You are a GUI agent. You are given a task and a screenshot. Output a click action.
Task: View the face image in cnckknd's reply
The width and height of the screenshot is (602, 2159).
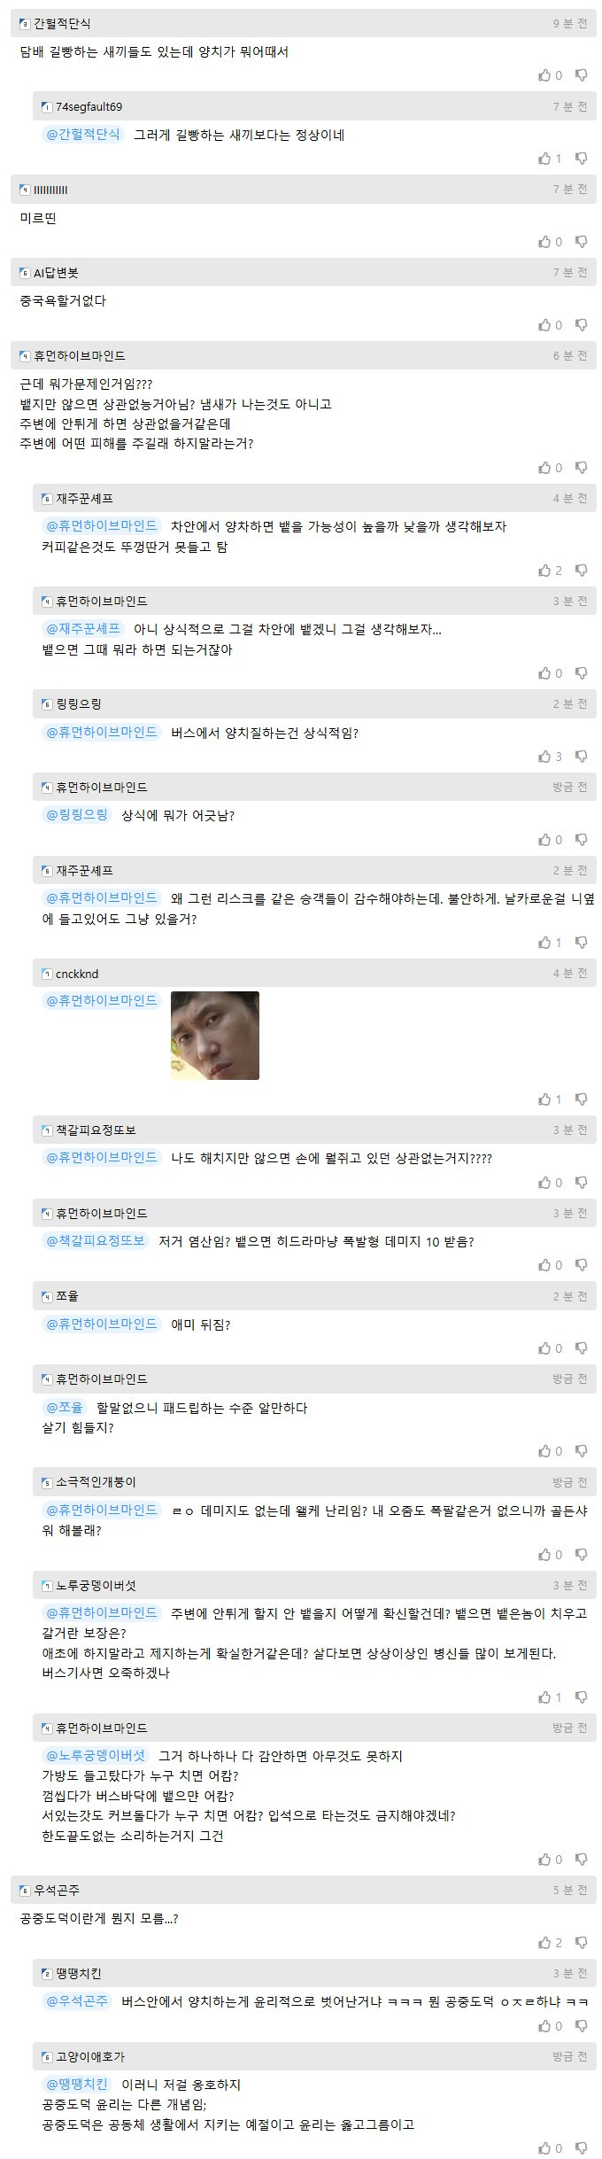[x=215, y=1035]
